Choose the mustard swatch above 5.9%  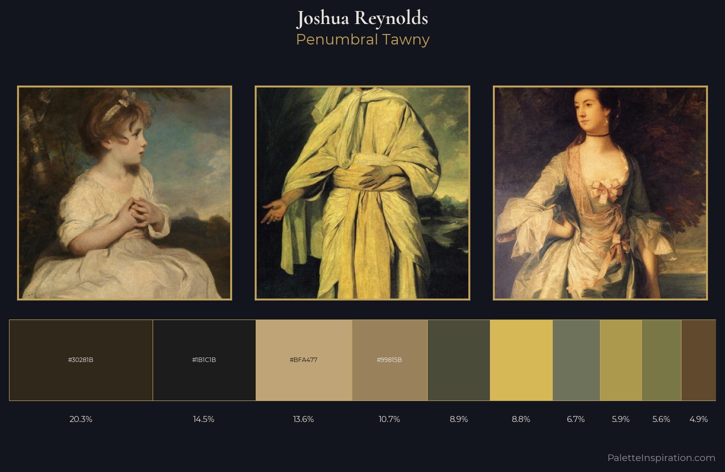tap(621, 360)
